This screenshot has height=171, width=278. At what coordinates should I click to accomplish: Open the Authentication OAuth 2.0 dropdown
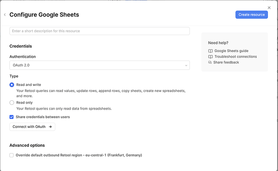coord(100,65)
